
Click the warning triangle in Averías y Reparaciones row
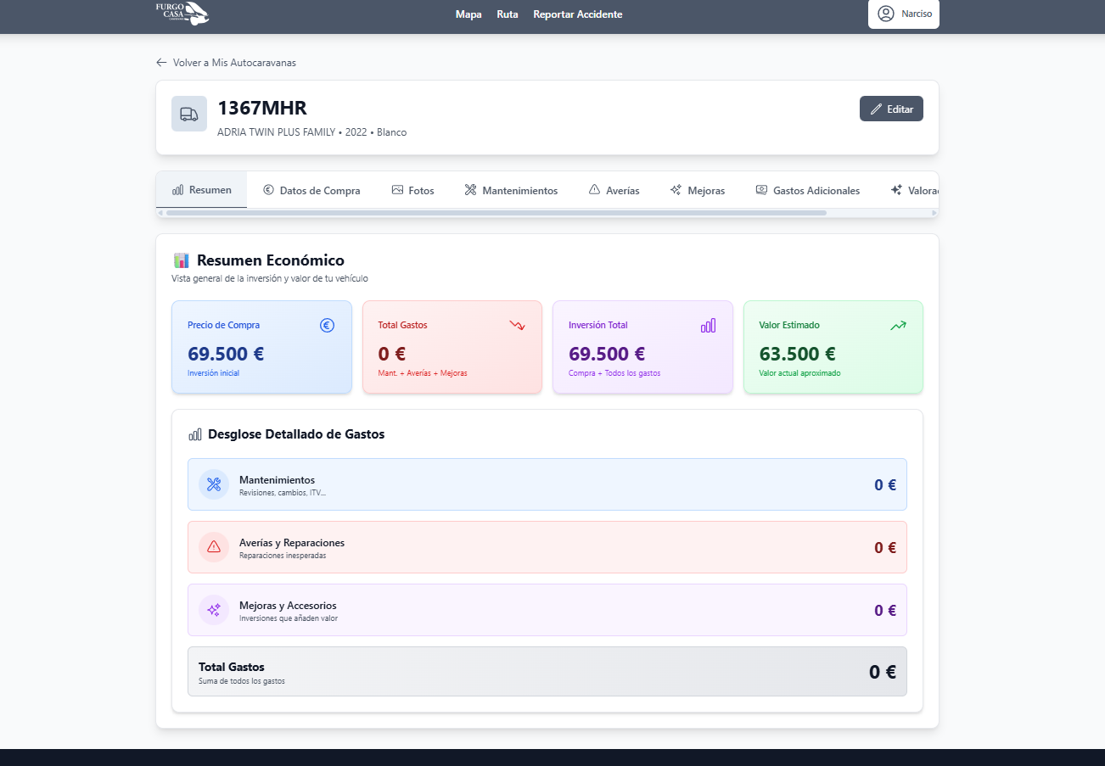pos(214,547)
